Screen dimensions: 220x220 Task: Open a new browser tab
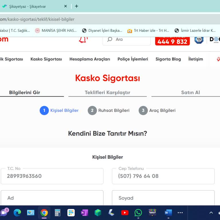[x=76, y=6]
